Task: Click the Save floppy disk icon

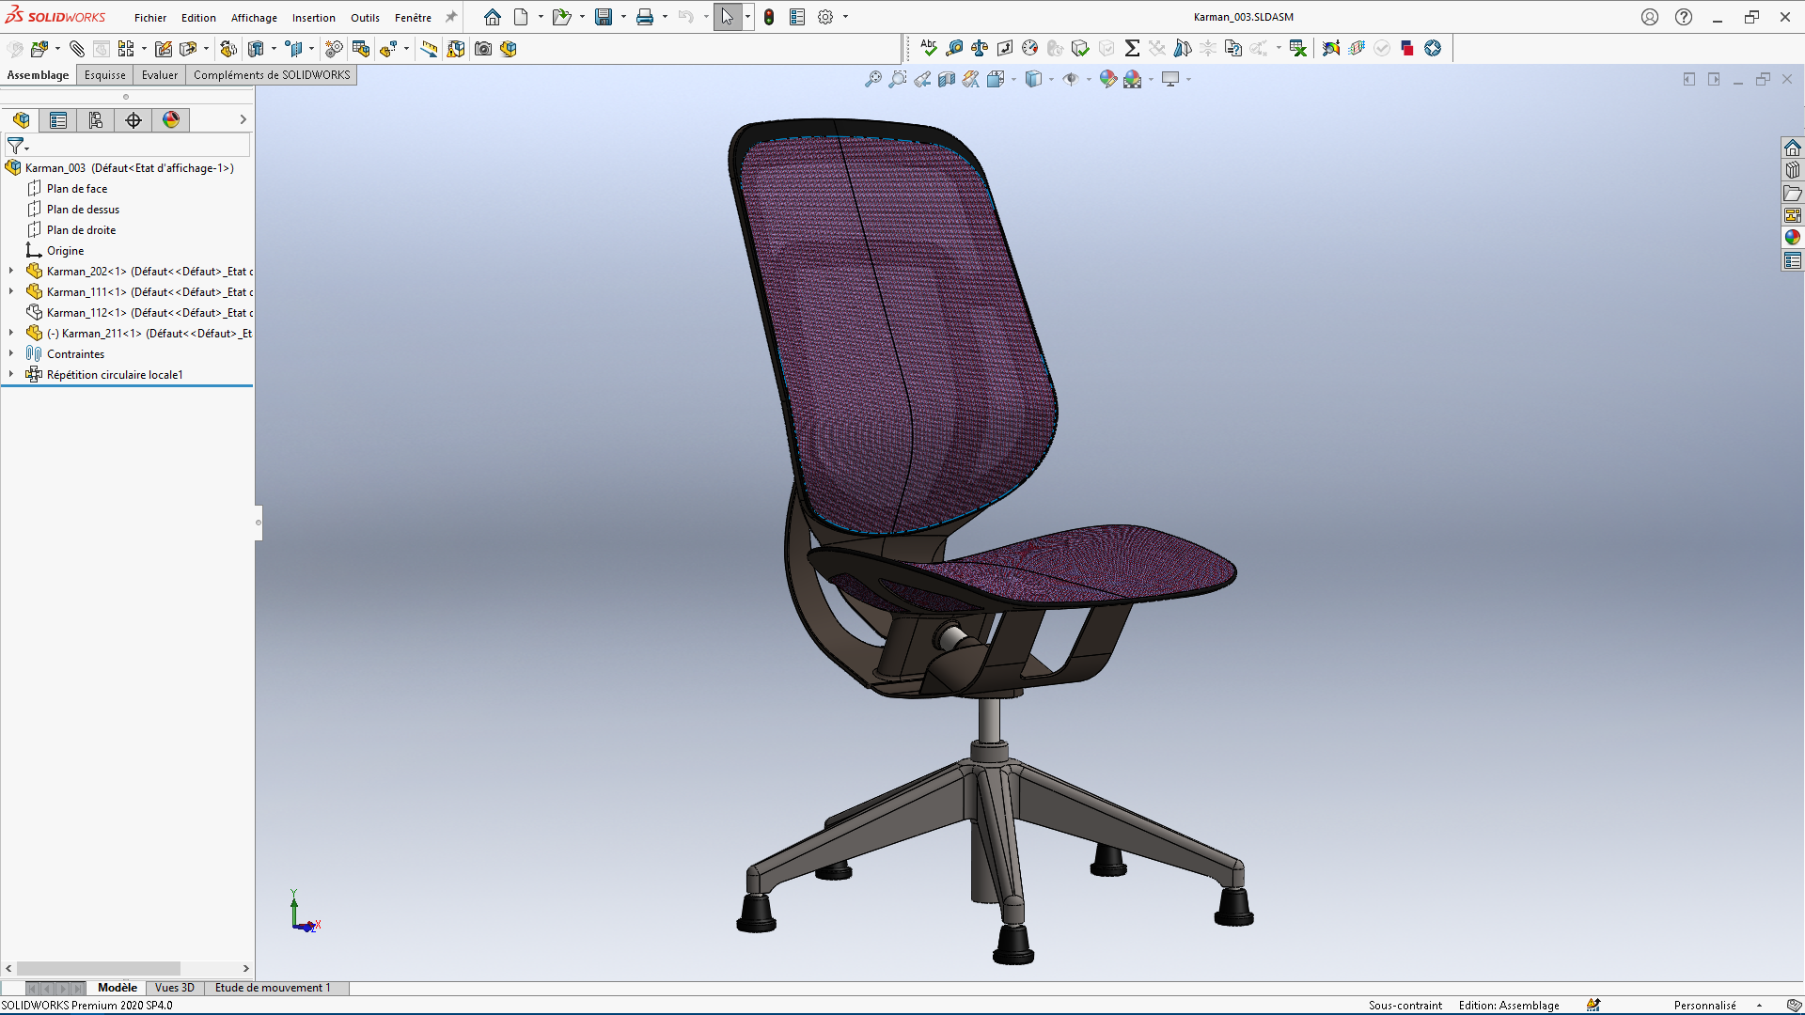Action: pyautogui.click(x=604, y=17)
